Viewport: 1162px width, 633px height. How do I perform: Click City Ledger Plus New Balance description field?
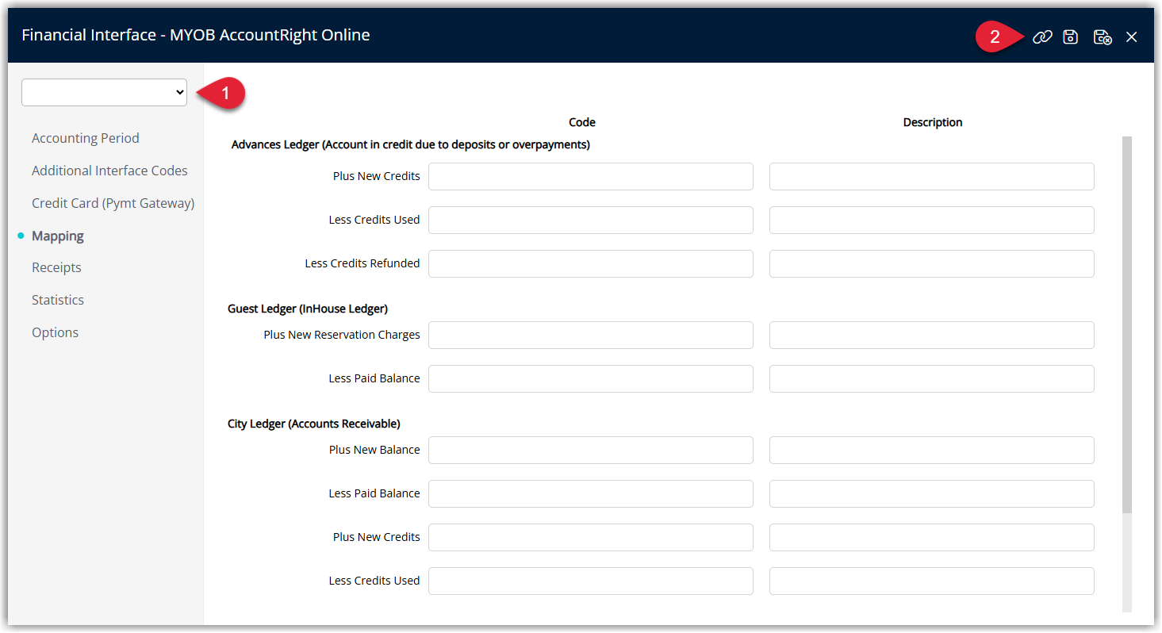tap(932, 450)
